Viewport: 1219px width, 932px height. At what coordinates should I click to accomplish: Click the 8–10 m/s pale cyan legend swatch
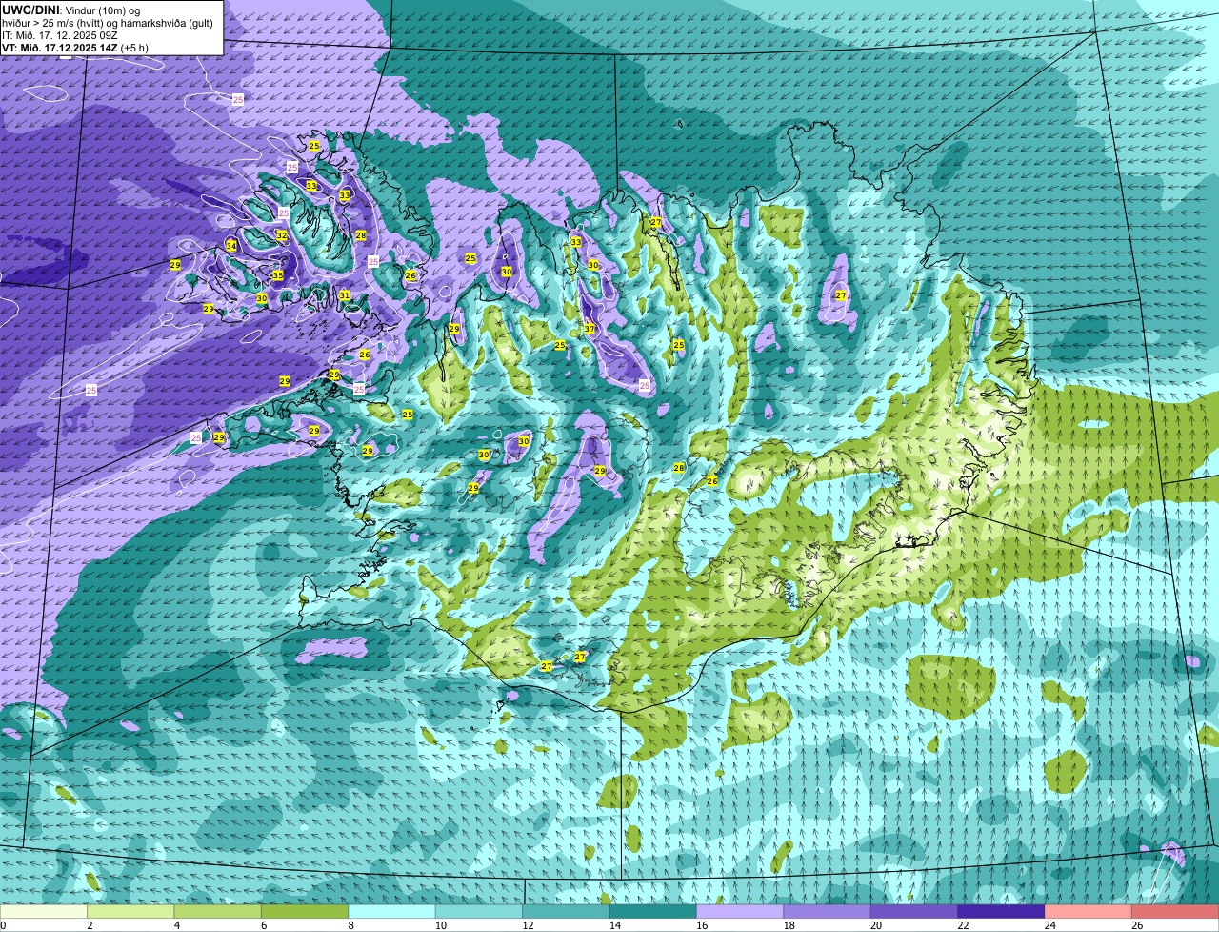click(392, 912)
